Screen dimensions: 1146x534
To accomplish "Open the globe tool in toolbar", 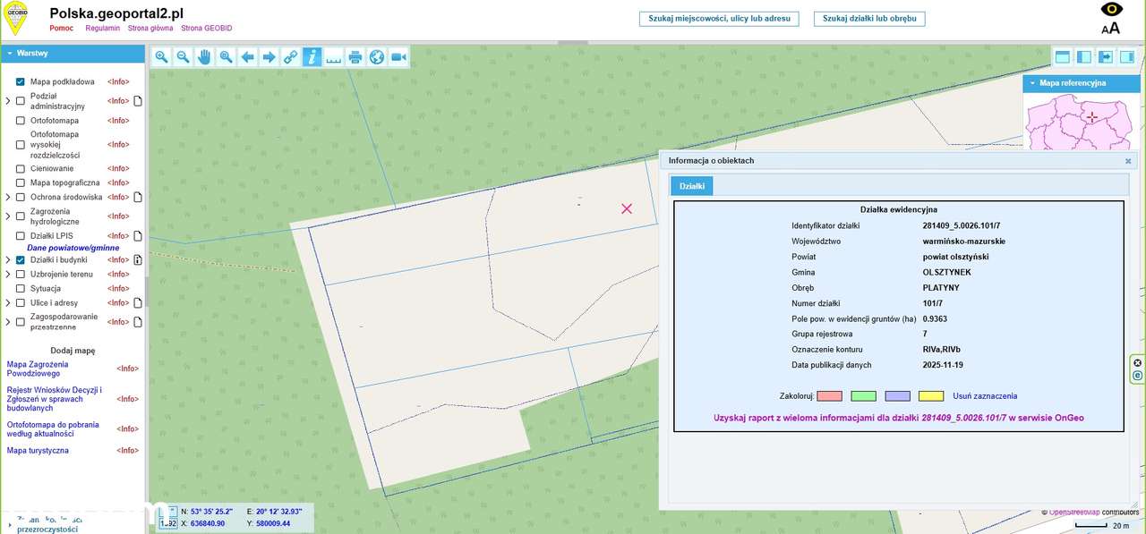I will click(377, 57).
